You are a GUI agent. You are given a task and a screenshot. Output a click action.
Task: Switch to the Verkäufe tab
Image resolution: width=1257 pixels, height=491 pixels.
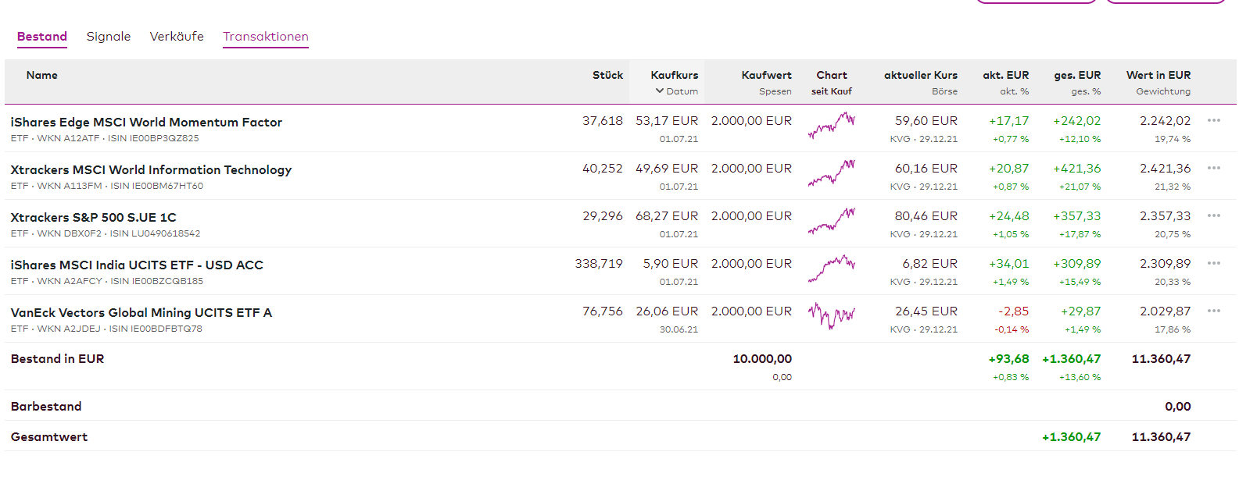177,37
